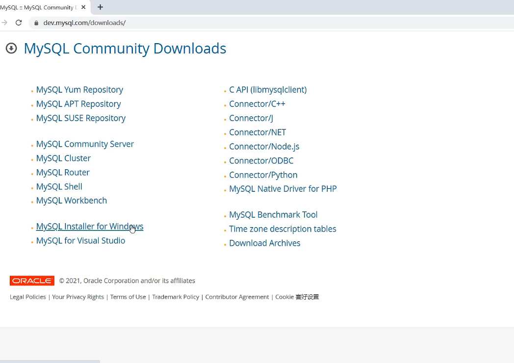Open MySQL Cluster link
Image resolution: width=514 pixels, height=363 pixels.
[x=63, y=158]
